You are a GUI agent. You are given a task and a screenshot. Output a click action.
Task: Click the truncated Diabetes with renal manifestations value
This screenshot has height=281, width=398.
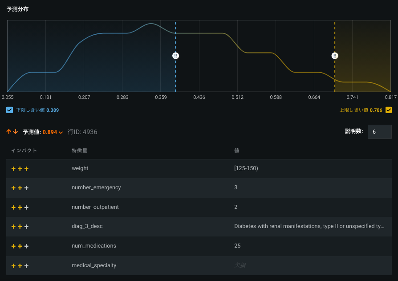click(309, 226)
